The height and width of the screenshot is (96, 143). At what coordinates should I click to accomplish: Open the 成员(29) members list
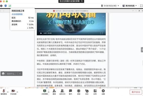[62, 92]
